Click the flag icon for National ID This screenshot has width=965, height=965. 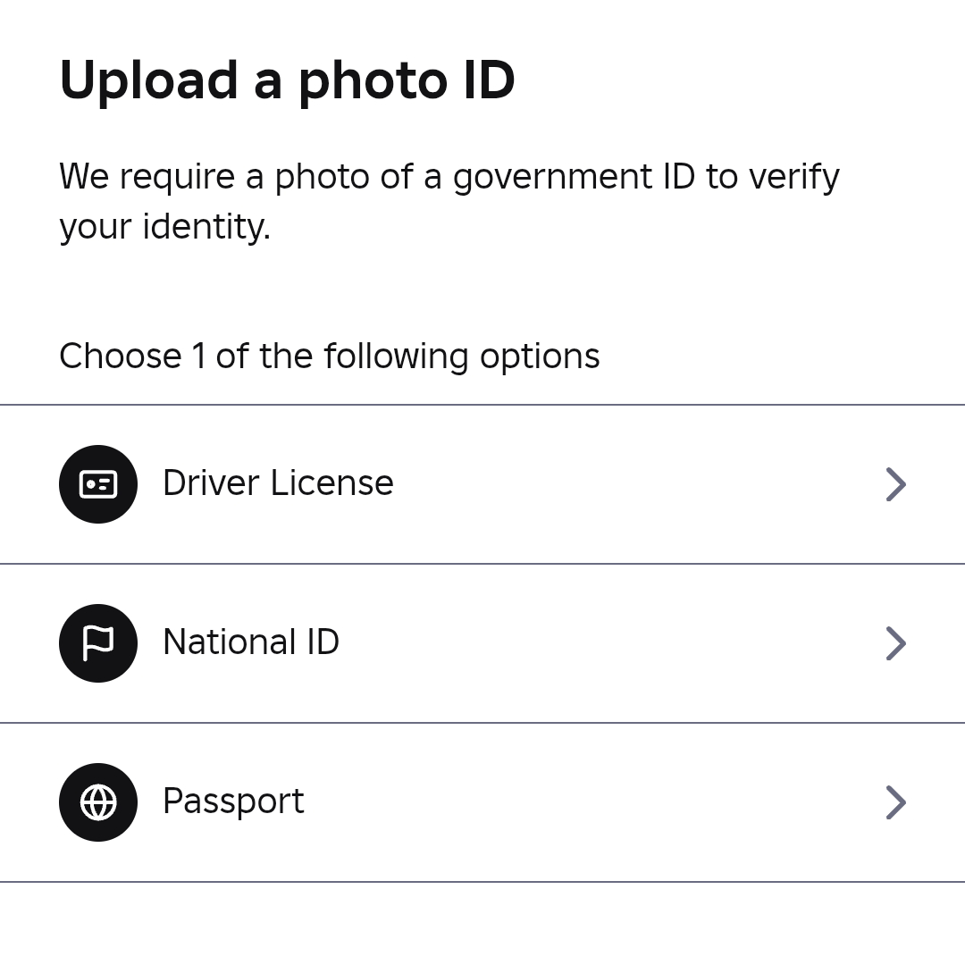click(x=98, y=643)
